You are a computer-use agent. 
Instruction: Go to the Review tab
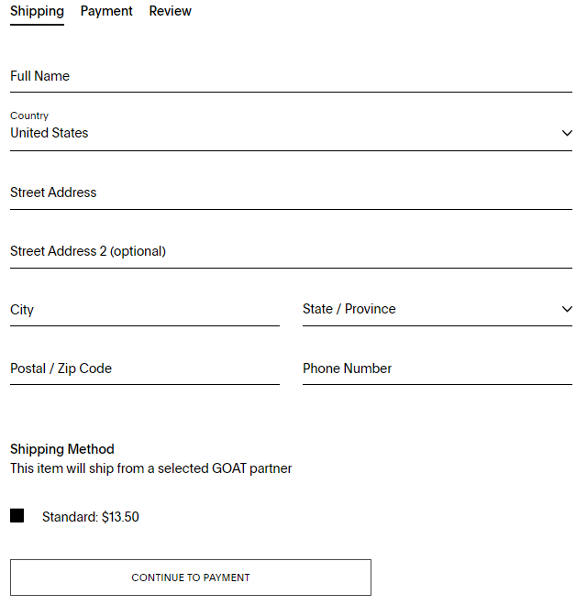[171, 11]
